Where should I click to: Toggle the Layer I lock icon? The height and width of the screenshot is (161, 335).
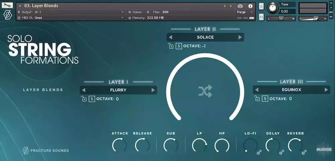[x=83, y=99]
